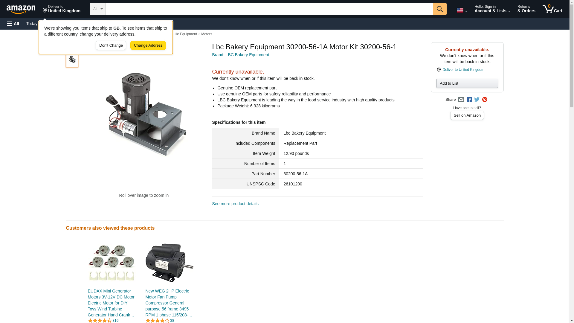Share product via email icon

(x=461, y=100)
